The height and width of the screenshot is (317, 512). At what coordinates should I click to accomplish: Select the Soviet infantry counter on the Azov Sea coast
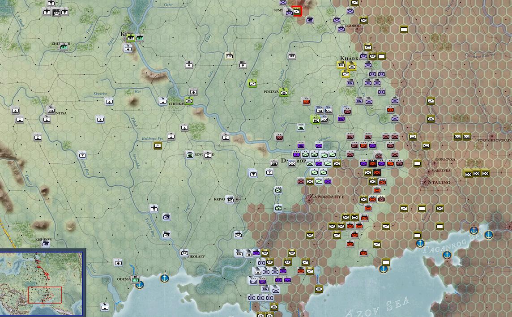(319, 289)
